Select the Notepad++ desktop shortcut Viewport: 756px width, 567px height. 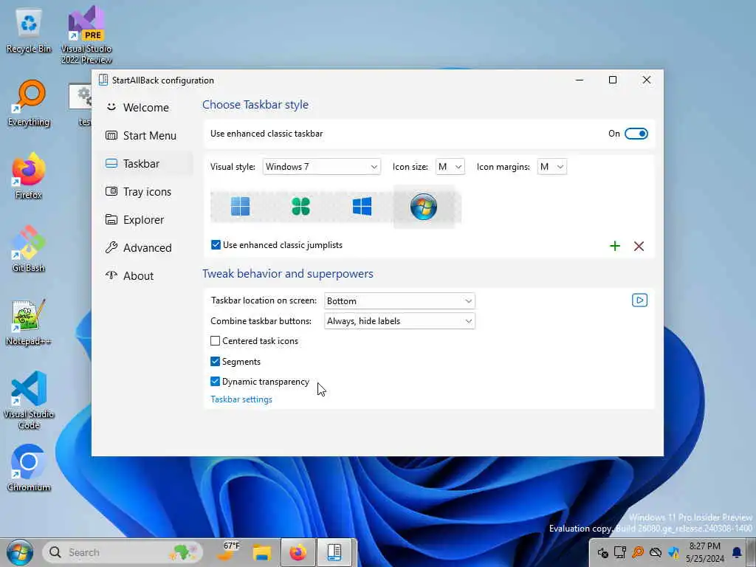tap(29, 322)
